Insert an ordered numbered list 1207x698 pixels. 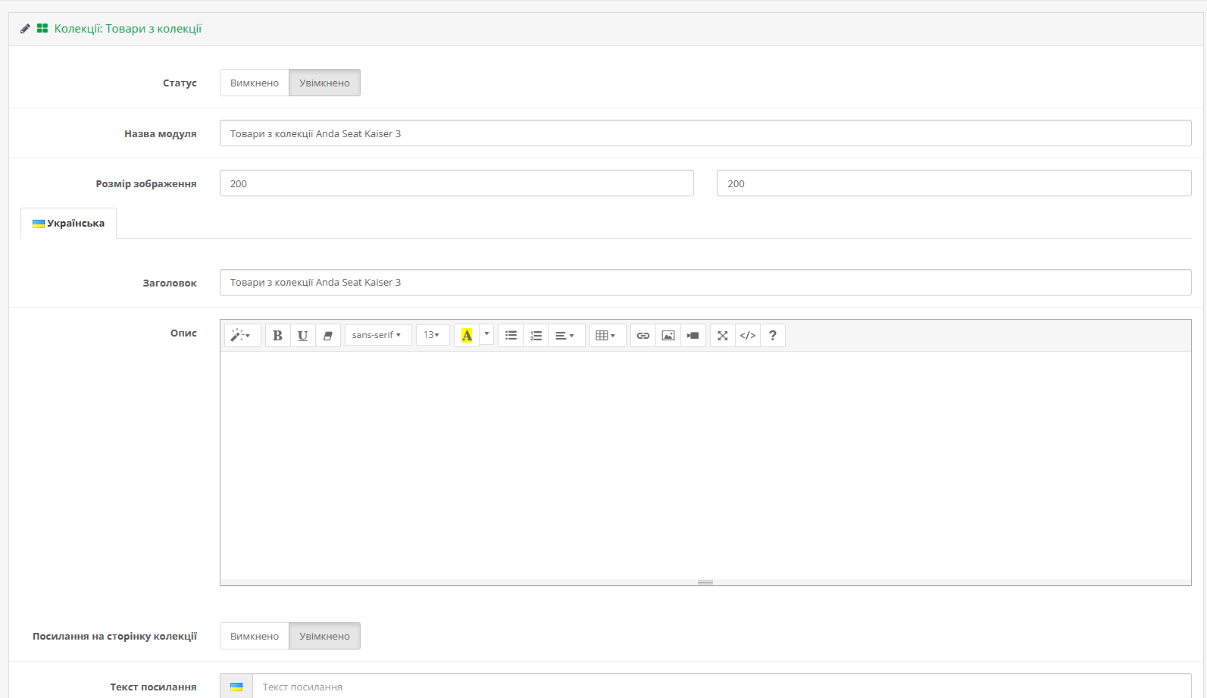tap(536, 336)
